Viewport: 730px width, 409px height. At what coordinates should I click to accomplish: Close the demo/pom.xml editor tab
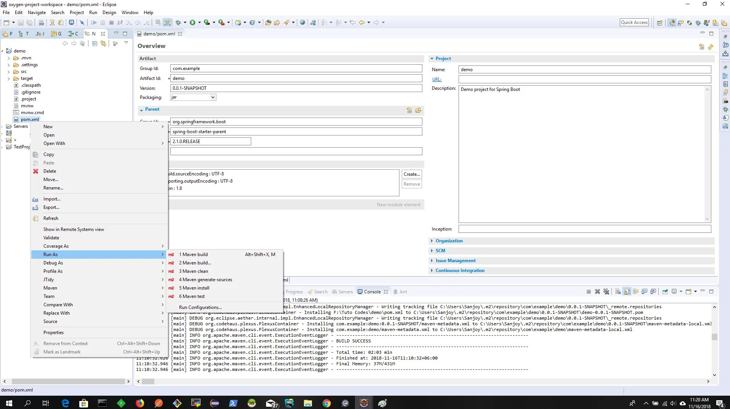[180, 34]
